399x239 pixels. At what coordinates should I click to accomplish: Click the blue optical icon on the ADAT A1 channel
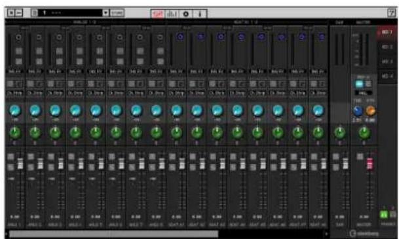[180, 37]
